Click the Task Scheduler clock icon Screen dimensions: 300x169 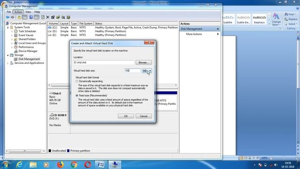click(x=16, y=31)
